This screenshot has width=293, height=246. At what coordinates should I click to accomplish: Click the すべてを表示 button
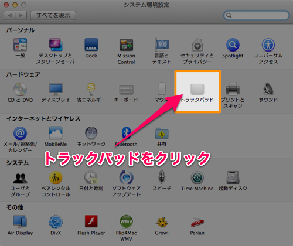click(x=53, y=15)
